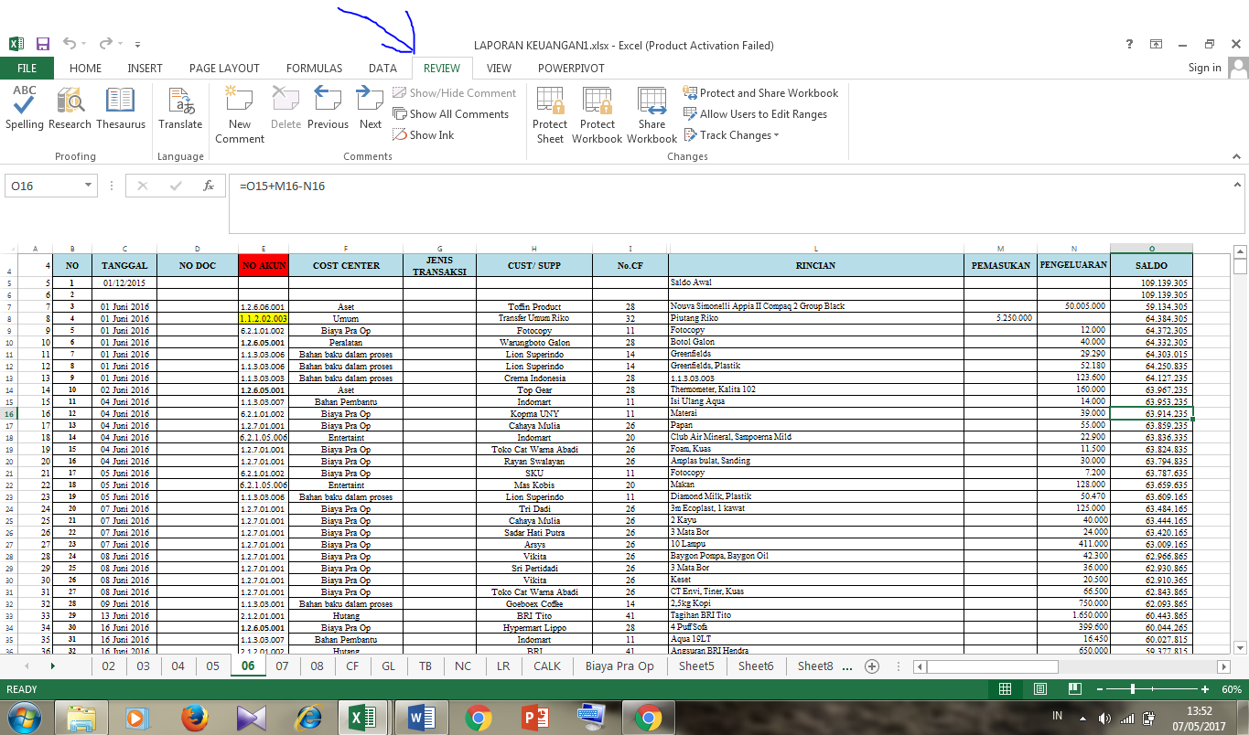Expand the formula bar
This screenshot has width=1249, height=735.
coord(1238,186)
